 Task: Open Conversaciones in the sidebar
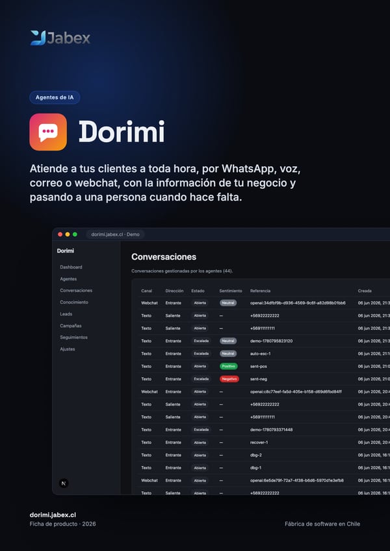(x=76, y=290)
